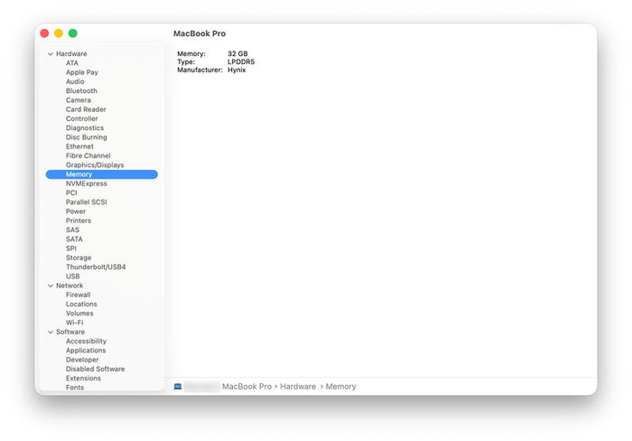Select USB in the sidebar

(x=72, y=277)
